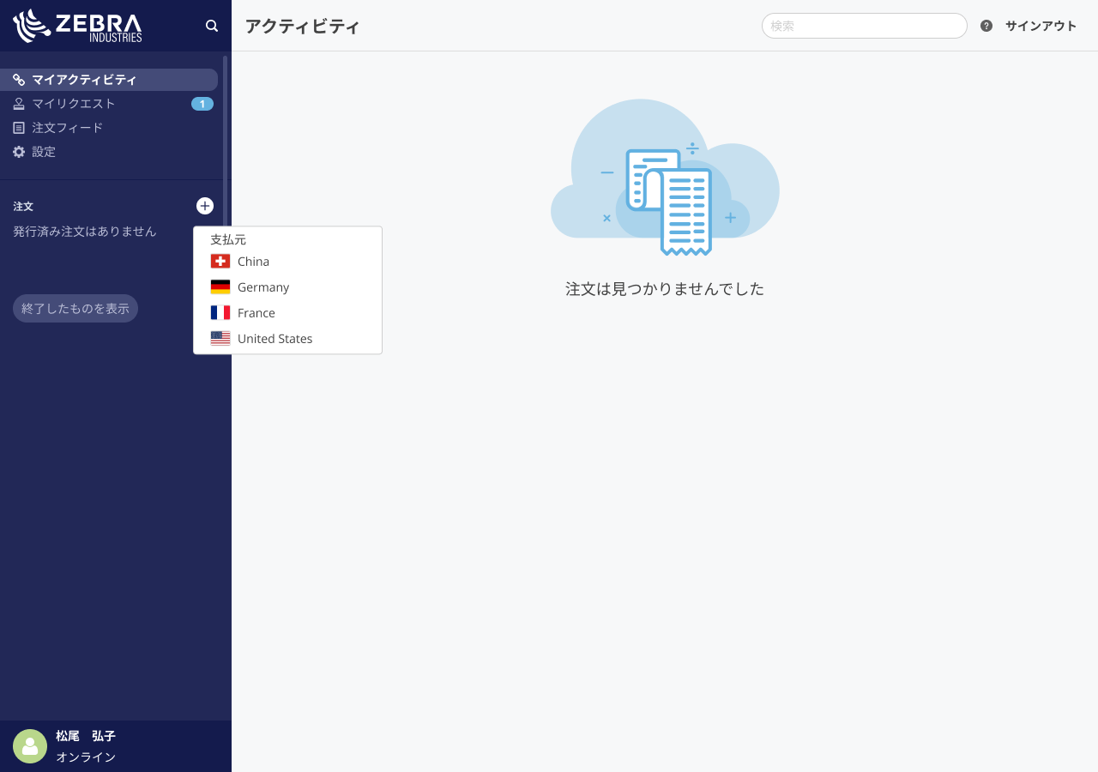1098x772 pixels.
Task: Switch to マイリクエスト in the sidebar
Action: [73, 103]
